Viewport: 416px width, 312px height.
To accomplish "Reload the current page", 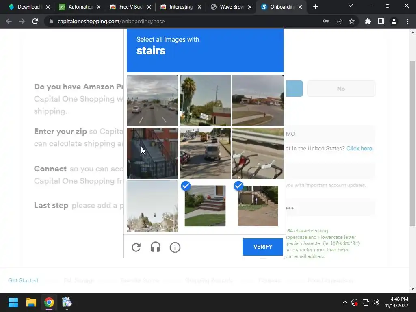I will tap(35, 21).
